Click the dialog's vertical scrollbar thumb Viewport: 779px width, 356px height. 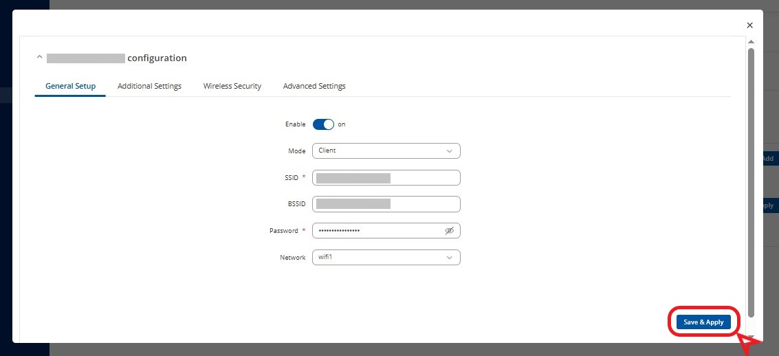751,179
